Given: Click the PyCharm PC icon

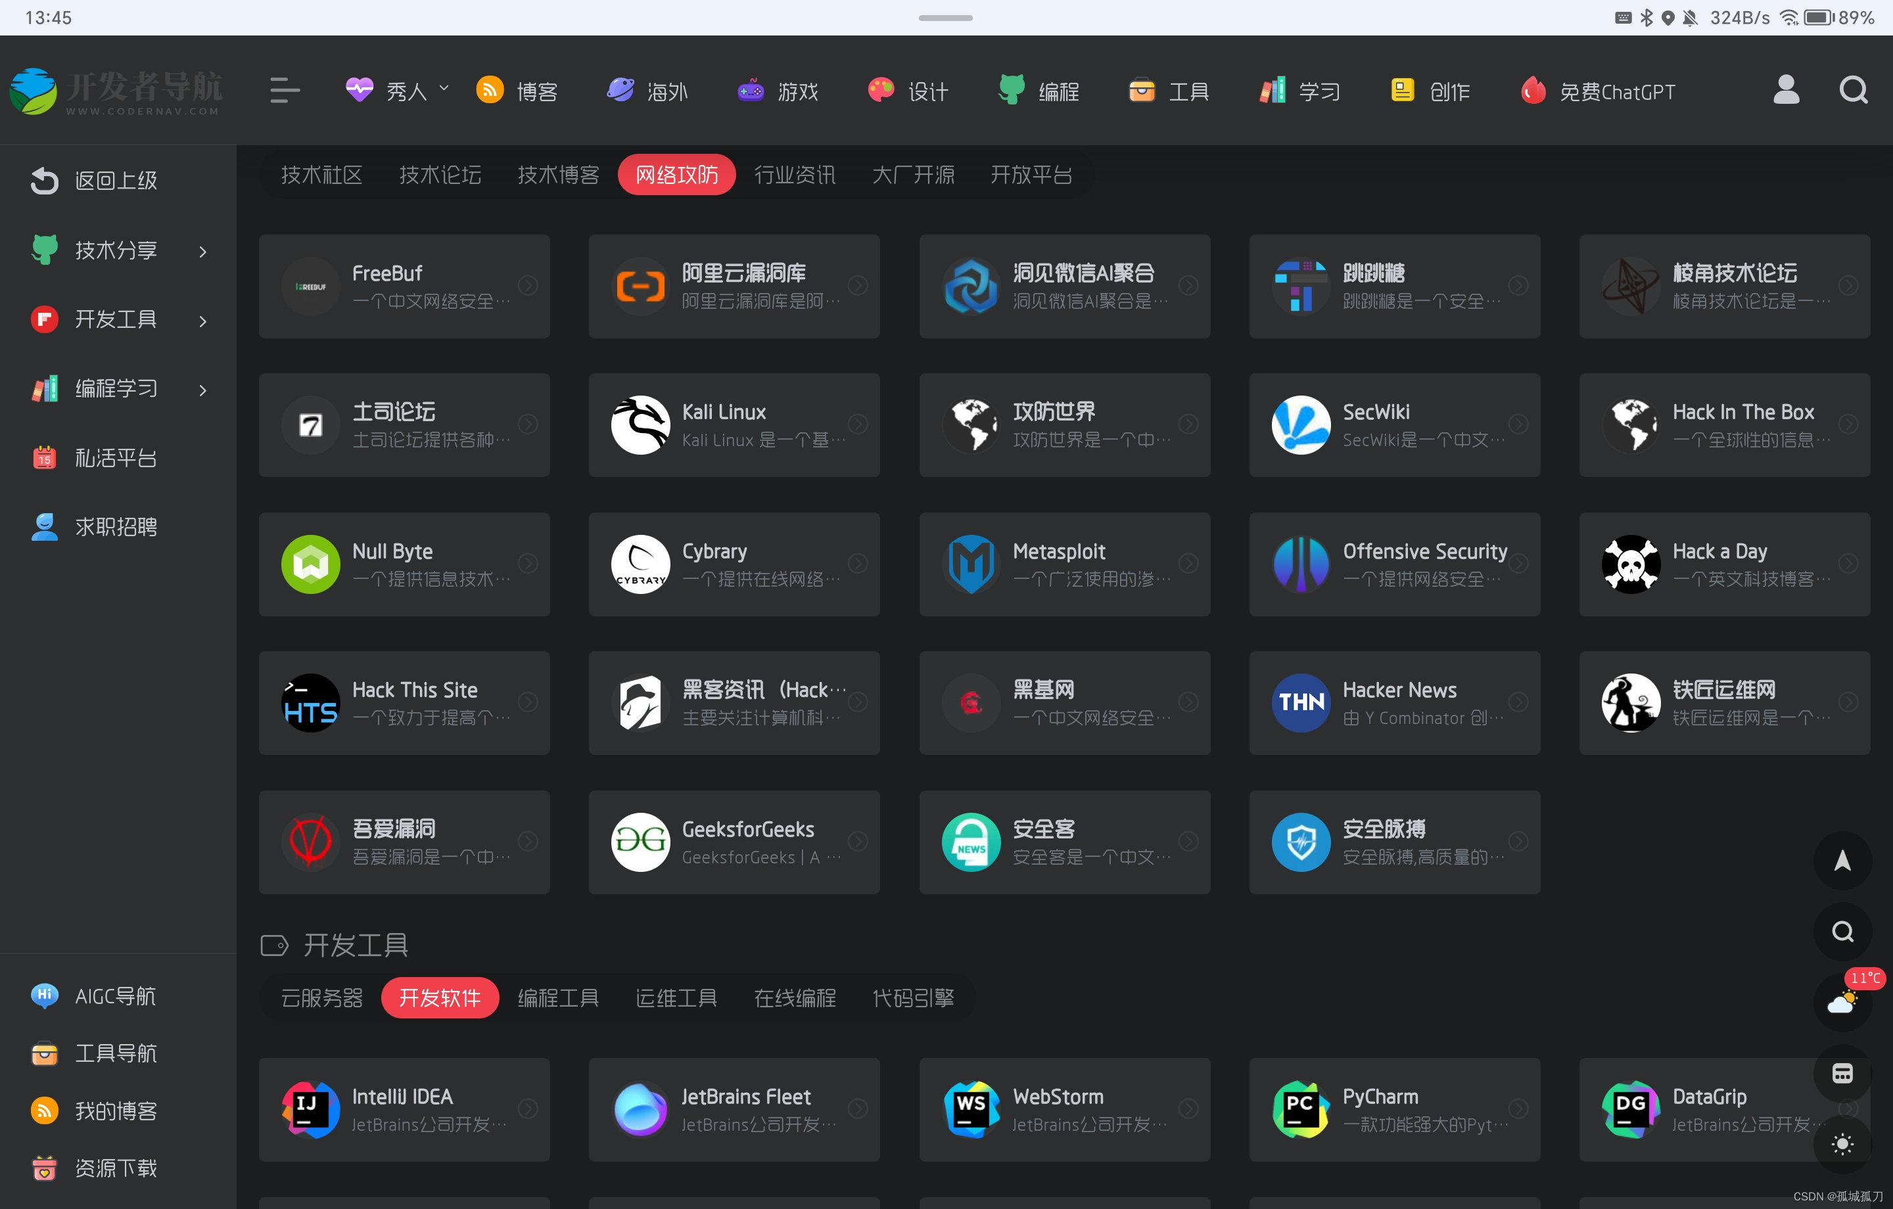Looking at the screenshot, I should point(1301,1109).
